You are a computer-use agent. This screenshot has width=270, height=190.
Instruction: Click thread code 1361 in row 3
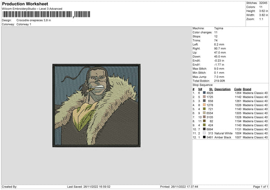[238, 101]
